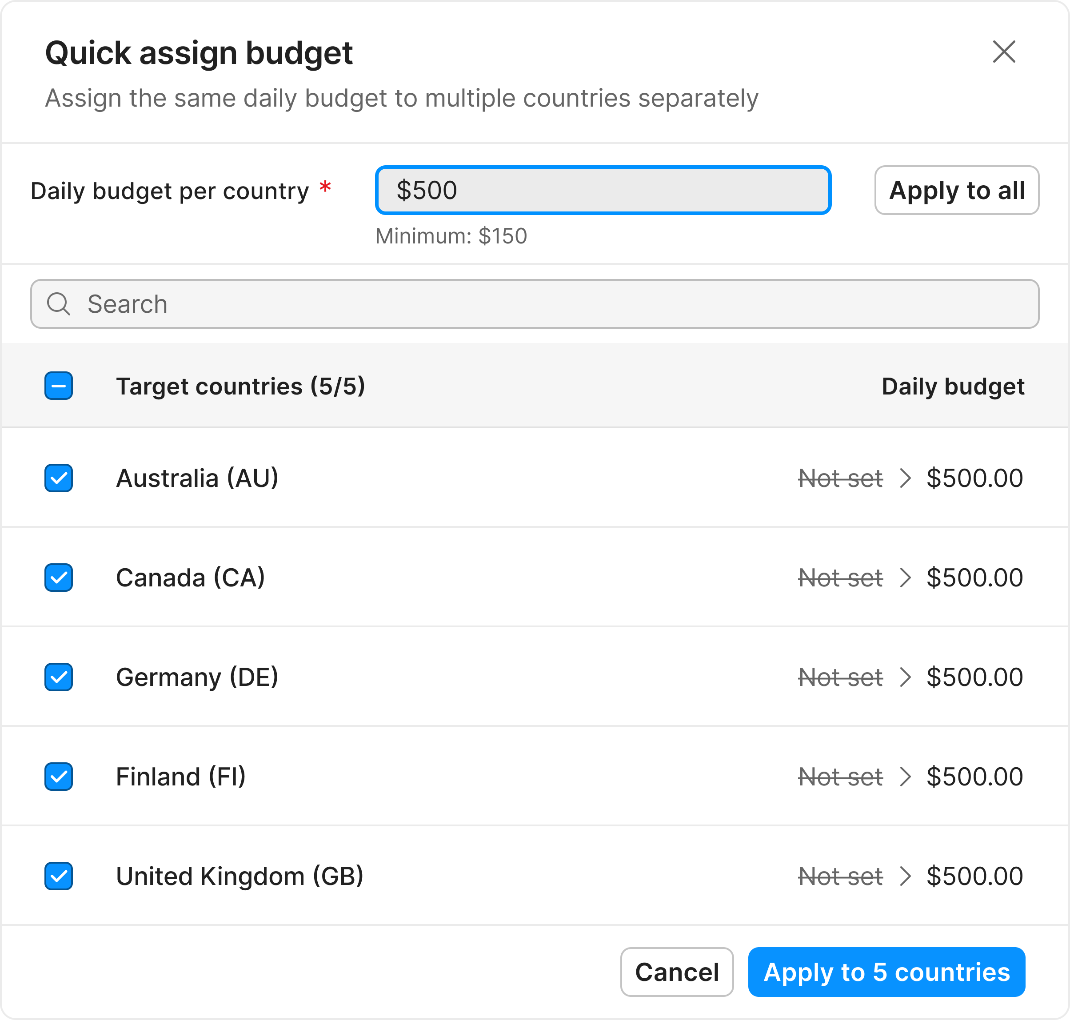The width and height of the screenshot is (1070, 1020).
Task: Click the chevron in the Finland row
Action: point(905,777)
